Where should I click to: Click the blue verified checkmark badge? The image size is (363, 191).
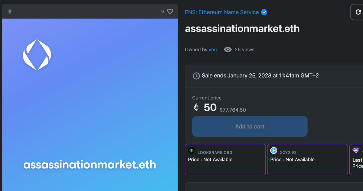click(264, 12)
